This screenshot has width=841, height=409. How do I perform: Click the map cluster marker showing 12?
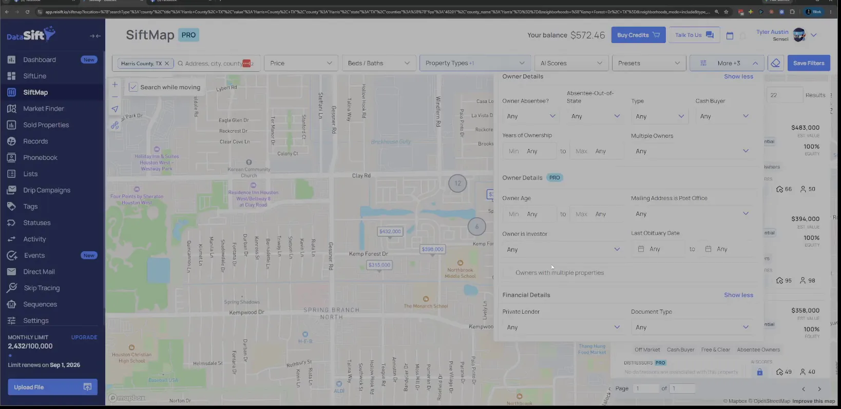(457, 183)
